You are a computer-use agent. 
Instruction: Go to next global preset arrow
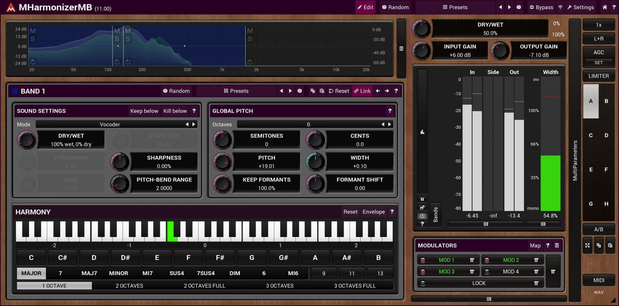(509, 7)
